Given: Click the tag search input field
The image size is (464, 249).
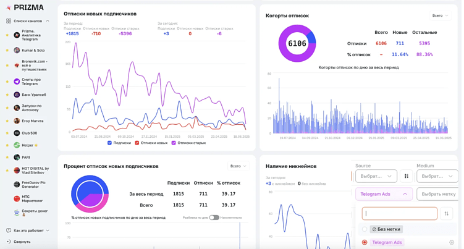Looking at the screenshot, I should (x=400, y=213).
